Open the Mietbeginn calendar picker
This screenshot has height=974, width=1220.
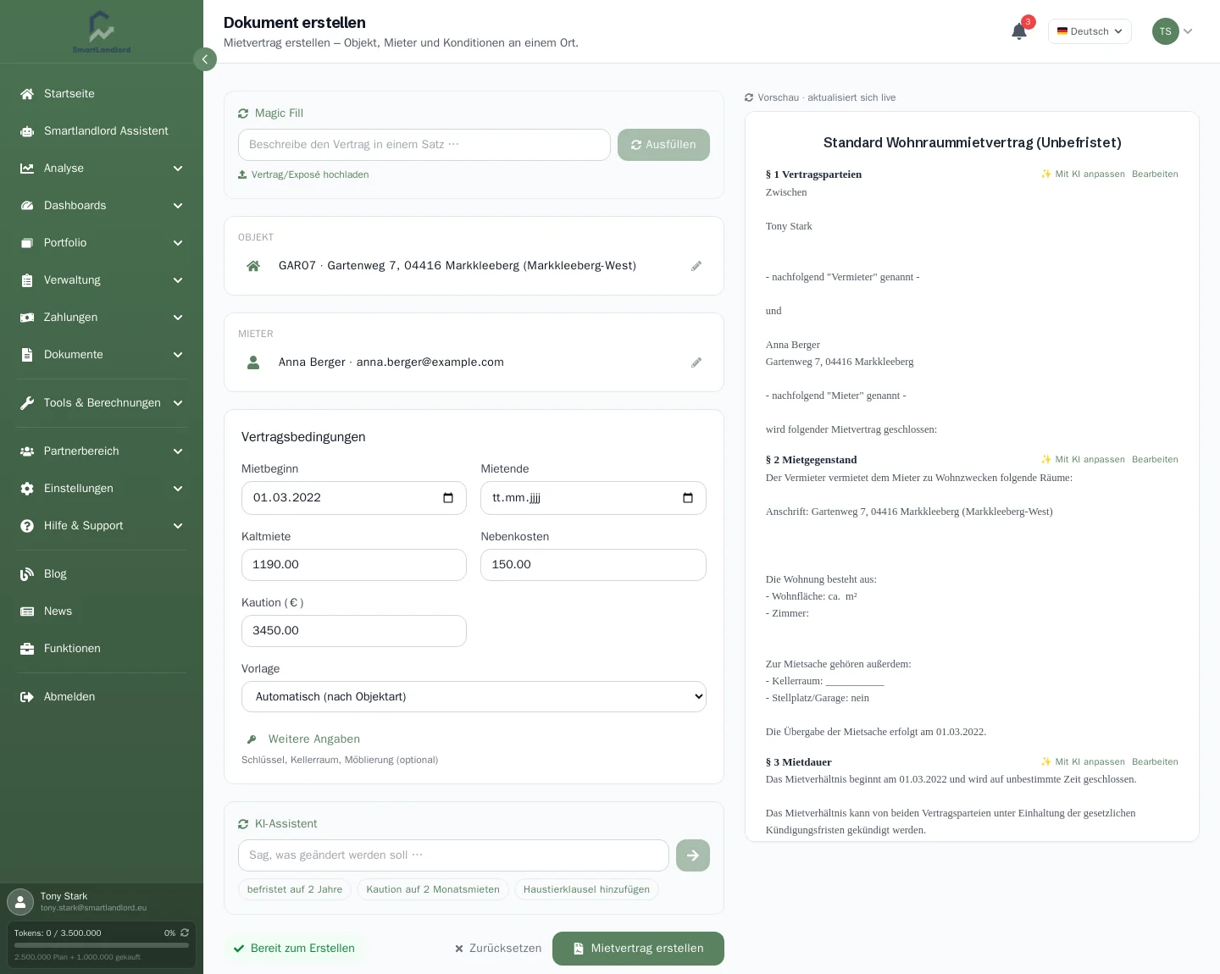pos(448,498)
